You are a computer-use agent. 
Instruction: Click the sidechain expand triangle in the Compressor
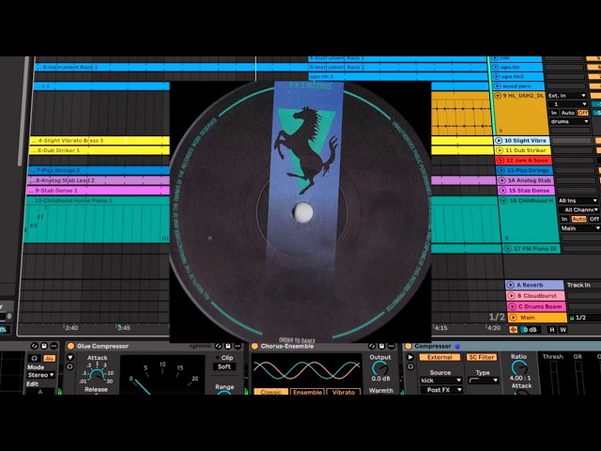(410, 357)
